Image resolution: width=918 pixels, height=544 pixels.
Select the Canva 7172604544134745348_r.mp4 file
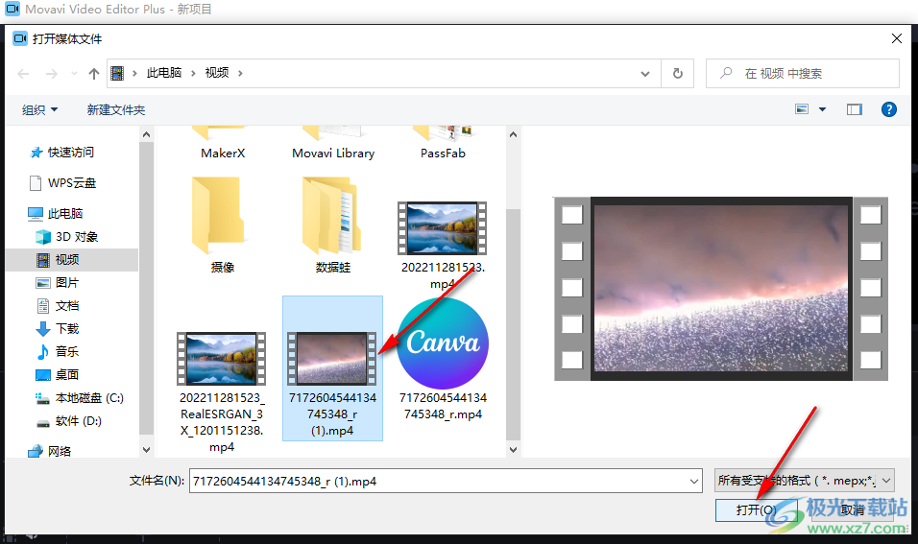point(444,360)
